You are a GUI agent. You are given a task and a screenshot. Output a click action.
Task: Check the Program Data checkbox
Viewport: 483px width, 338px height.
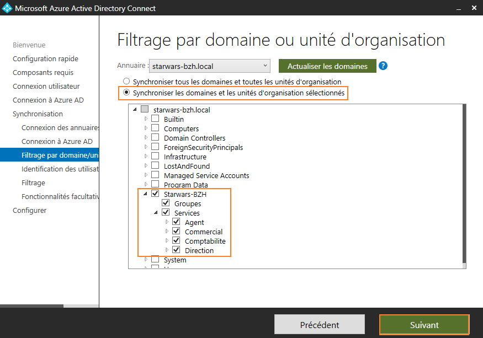click(155, 184)
